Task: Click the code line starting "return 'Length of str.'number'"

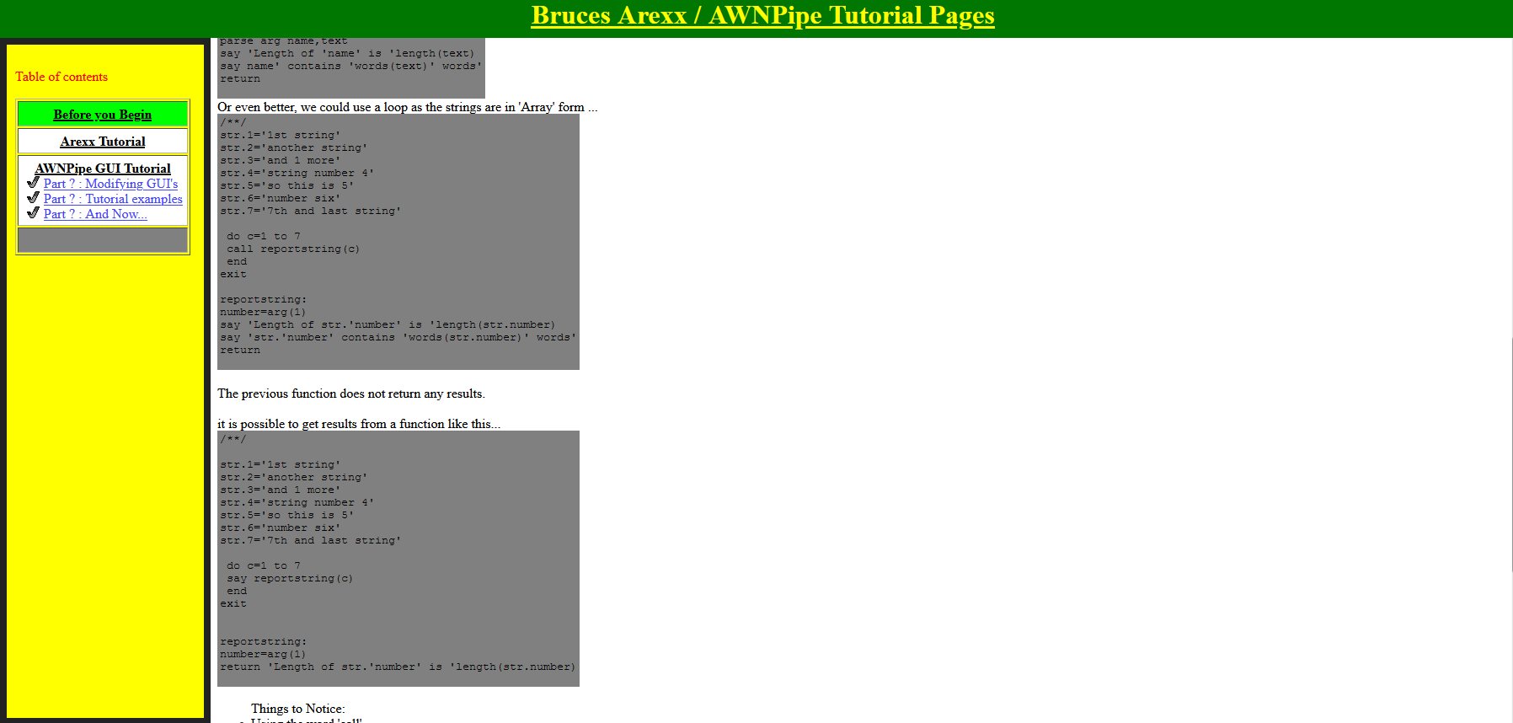Action: [x=398, y=667]
